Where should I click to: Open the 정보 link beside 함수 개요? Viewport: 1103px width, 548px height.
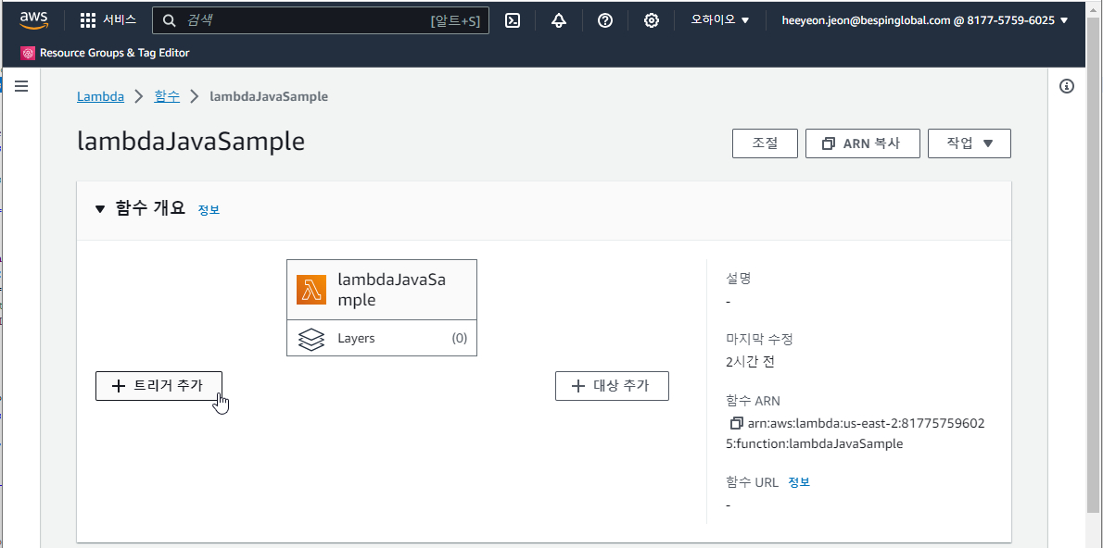coord(209,209)
